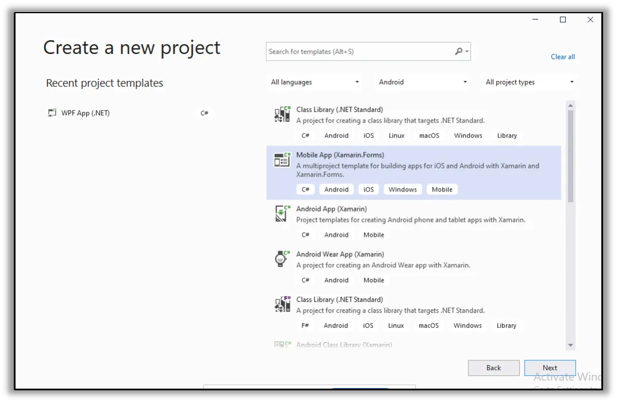Image resolution: width=618 pixels, height=403 pixels.
Task: Click the Recent project templates heading
Action: tap(105, 83)
